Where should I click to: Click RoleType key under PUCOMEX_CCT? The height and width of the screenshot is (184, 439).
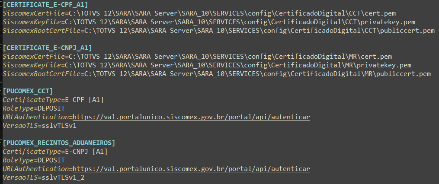tap(18, 108)
